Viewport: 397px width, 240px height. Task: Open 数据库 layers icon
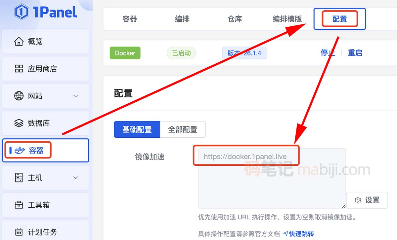coord(19,123)
